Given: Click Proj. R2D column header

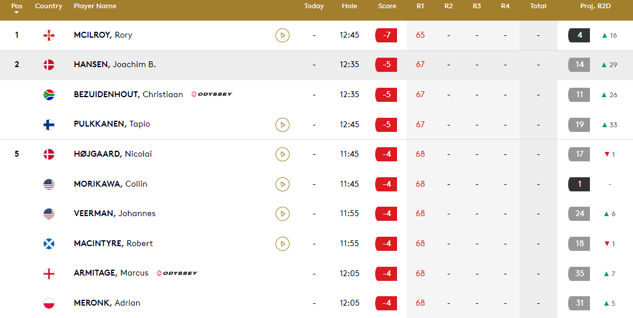Looking at the screenshot, I should click(594, 6).
